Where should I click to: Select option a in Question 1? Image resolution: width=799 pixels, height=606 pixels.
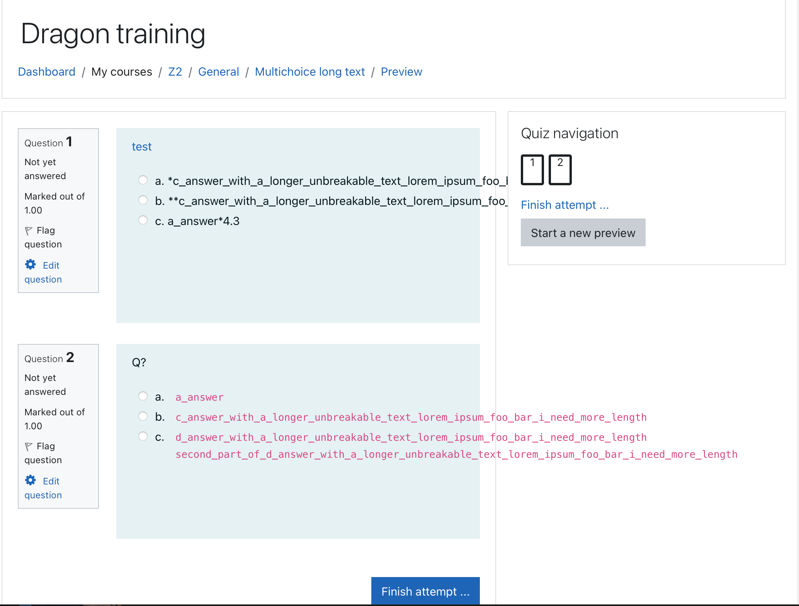(x=143, y=180)
